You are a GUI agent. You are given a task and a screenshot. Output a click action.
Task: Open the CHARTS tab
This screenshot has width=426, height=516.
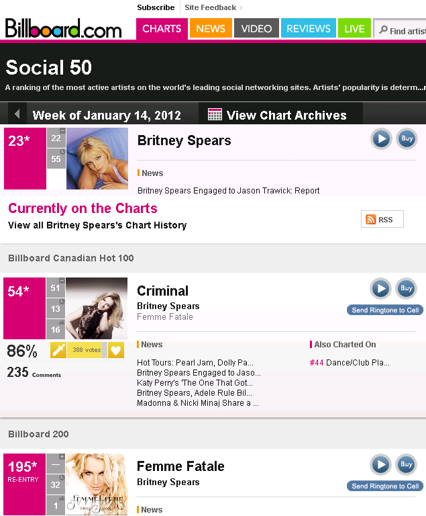click(162, 29)
